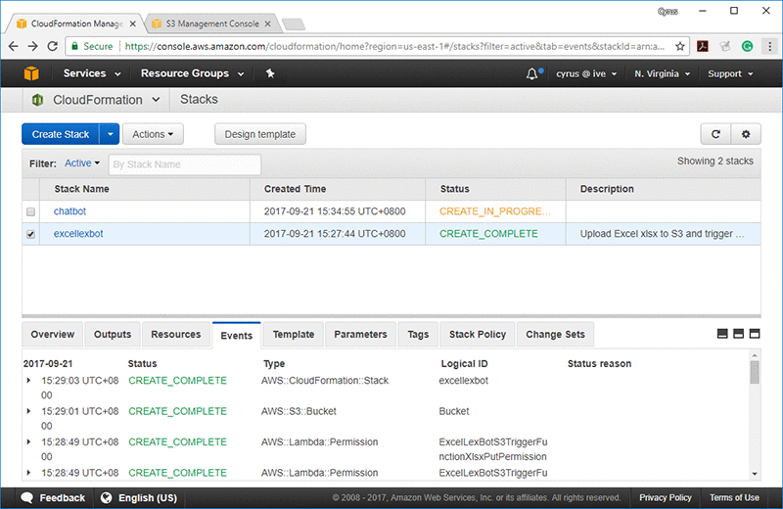Open Chrome three-dot menu

click(769, 46)
